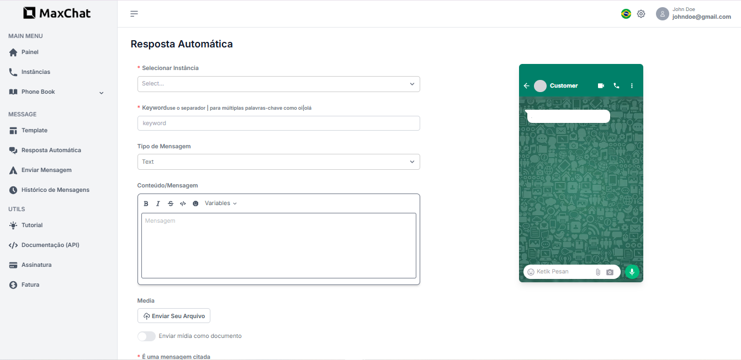Enable Enviar mídia como documento
This screenshot has width=741, height=360.
146,336
